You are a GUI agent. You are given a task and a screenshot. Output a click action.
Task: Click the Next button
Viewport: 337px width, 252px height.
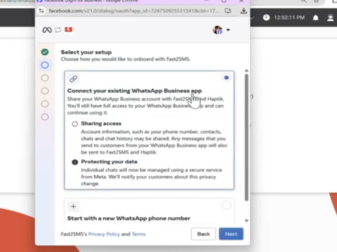point(231,234)
